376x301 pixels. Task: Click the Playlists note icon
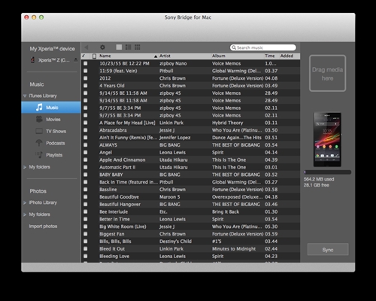(x=39, y=155)
